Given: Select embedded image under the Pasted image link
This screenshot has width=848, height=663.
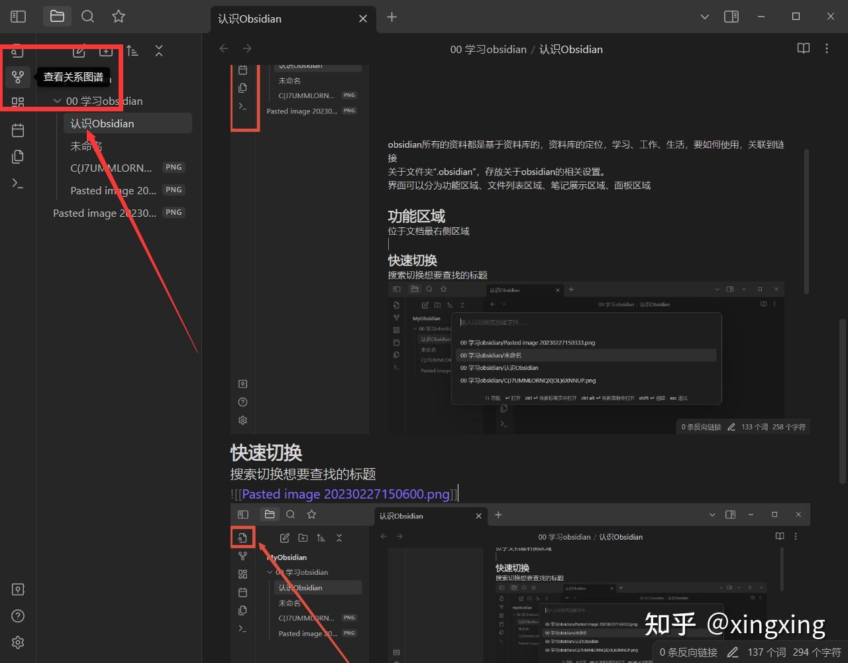Looking at the screenshot, I should click(x=520, y=583).
